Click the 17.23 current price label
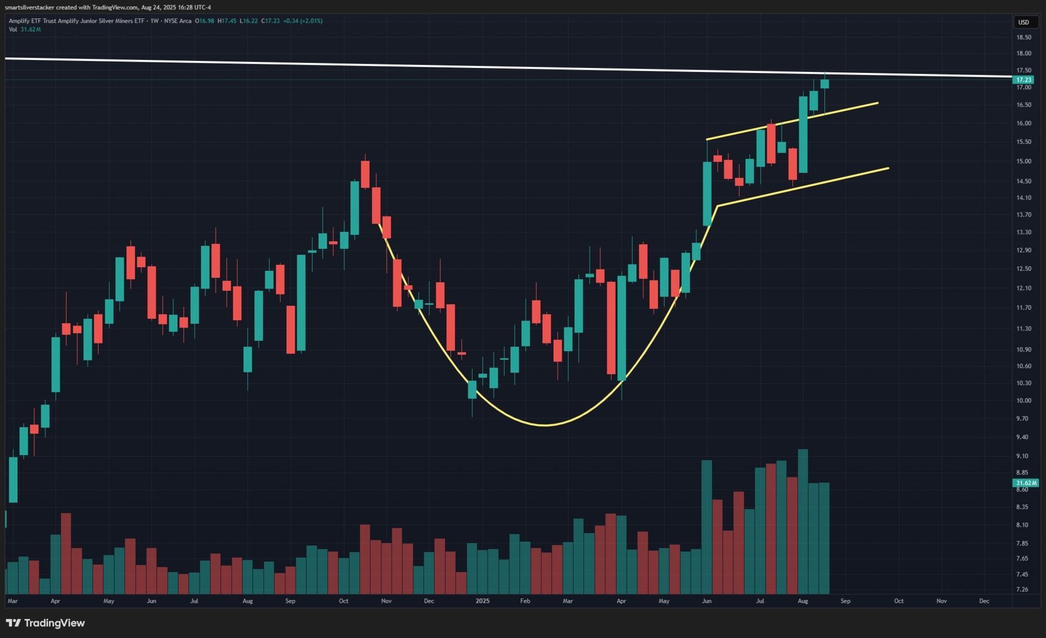 (x=1024, y=79)
